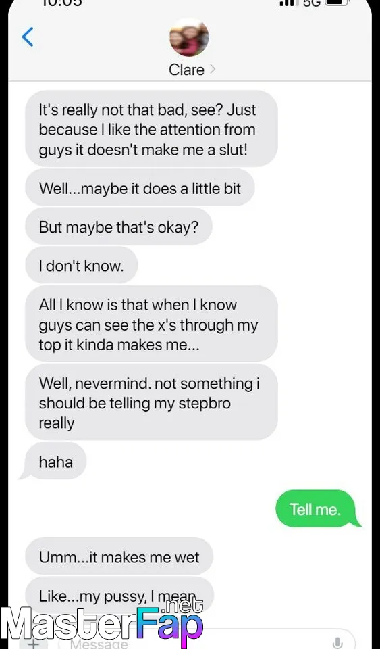The image size is (380, 649).
Task: Select the "I don't know." message
Action: [82, 265]
